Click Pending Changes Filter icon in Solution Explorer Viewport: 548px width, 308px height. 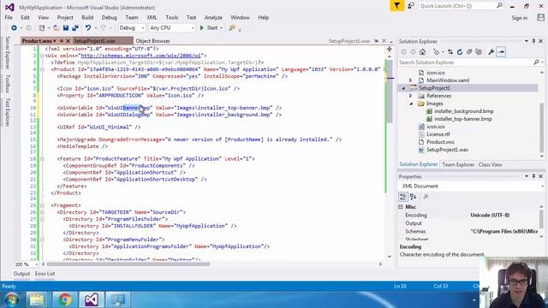click(436, 51)
